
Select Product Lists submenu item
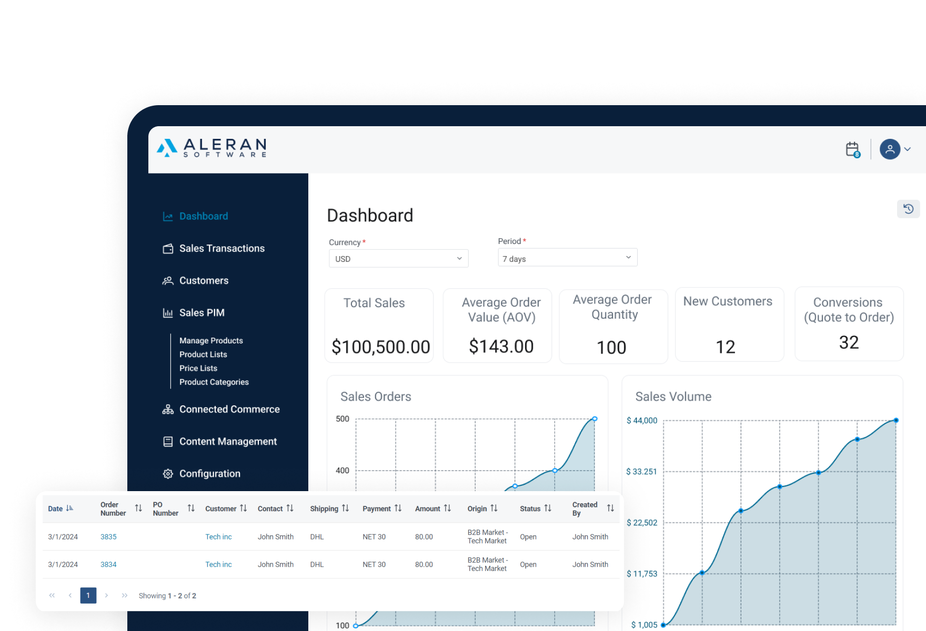coord(203,354)
